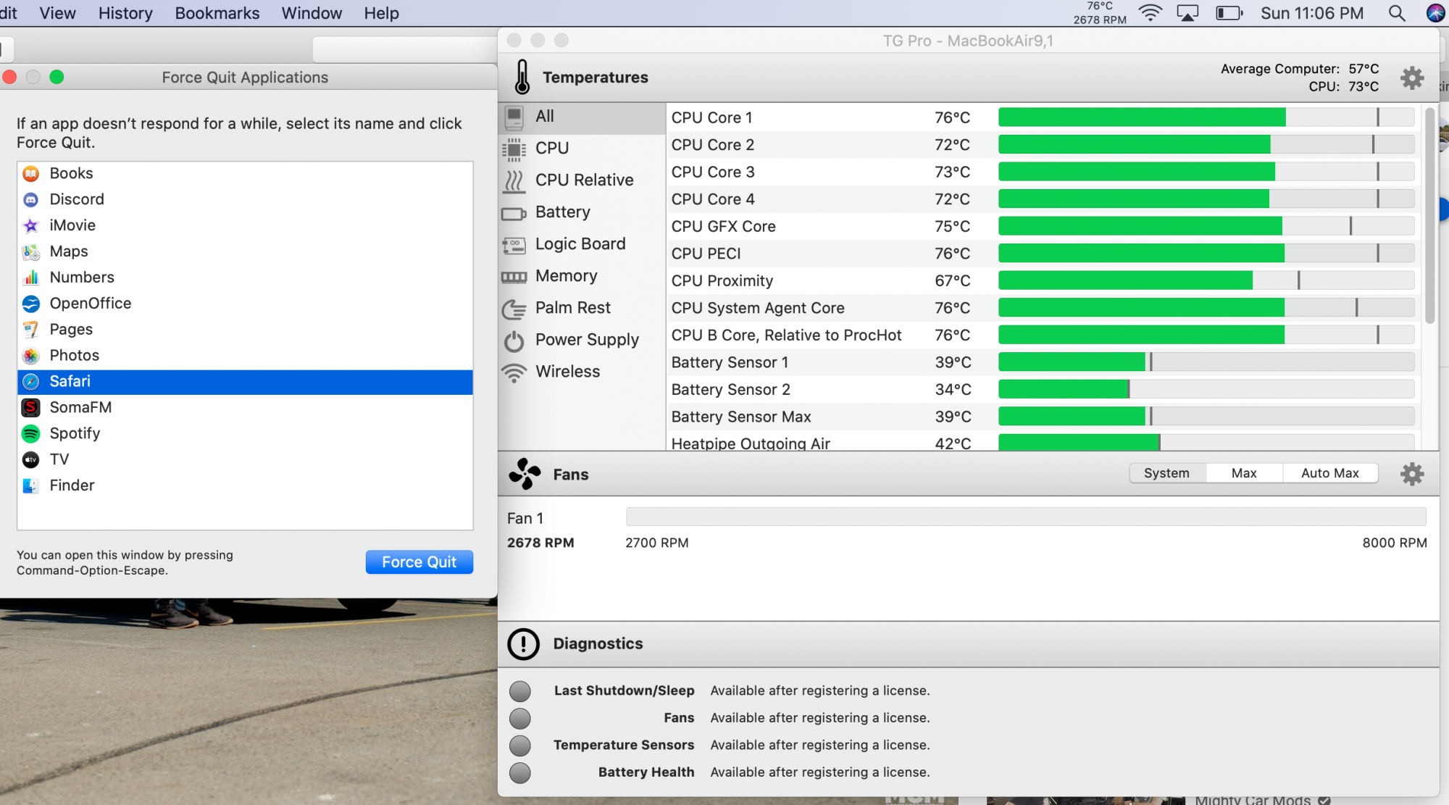Screen dimensions: 1449x805
Task: Open the Bookmarks menu
Action: (x=217, y=13)
